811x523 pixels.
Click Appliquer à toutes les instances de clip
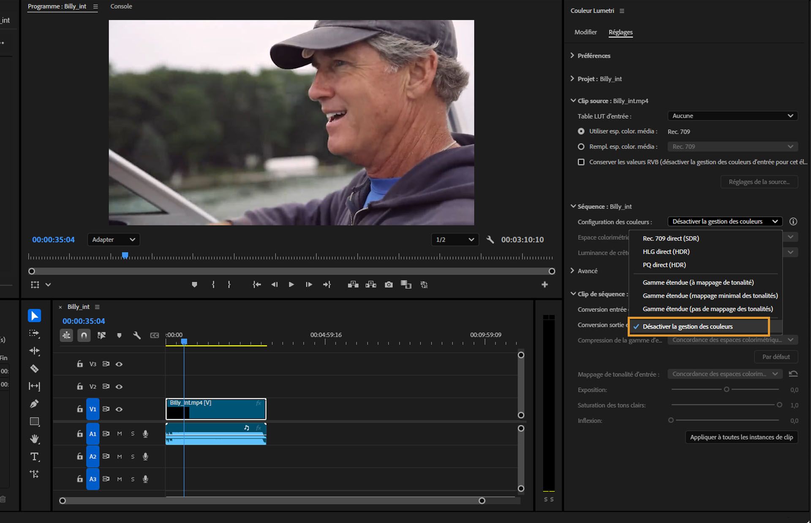741,437
